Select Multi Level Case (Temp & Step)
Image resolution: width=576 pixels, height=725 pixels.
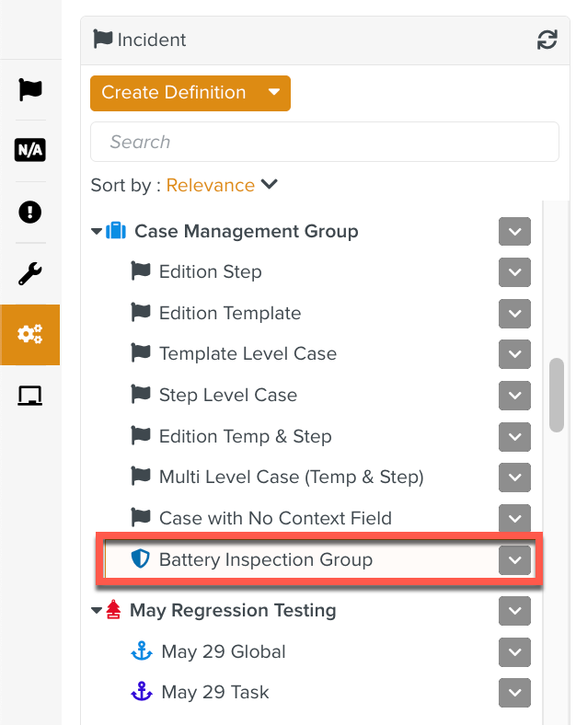coord(291,477)
